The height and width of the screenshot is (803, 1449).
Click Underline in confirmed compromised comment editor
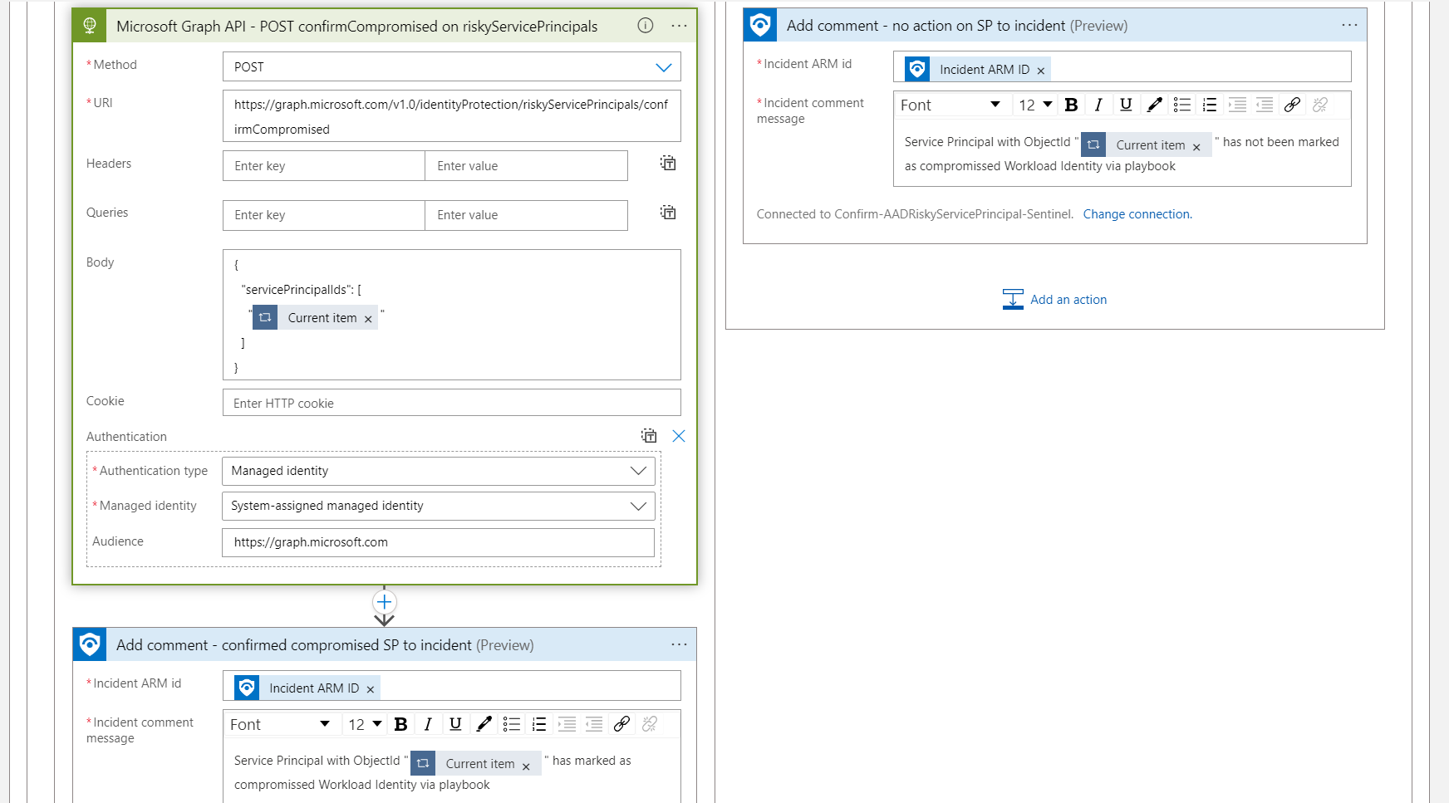(455, 724)
